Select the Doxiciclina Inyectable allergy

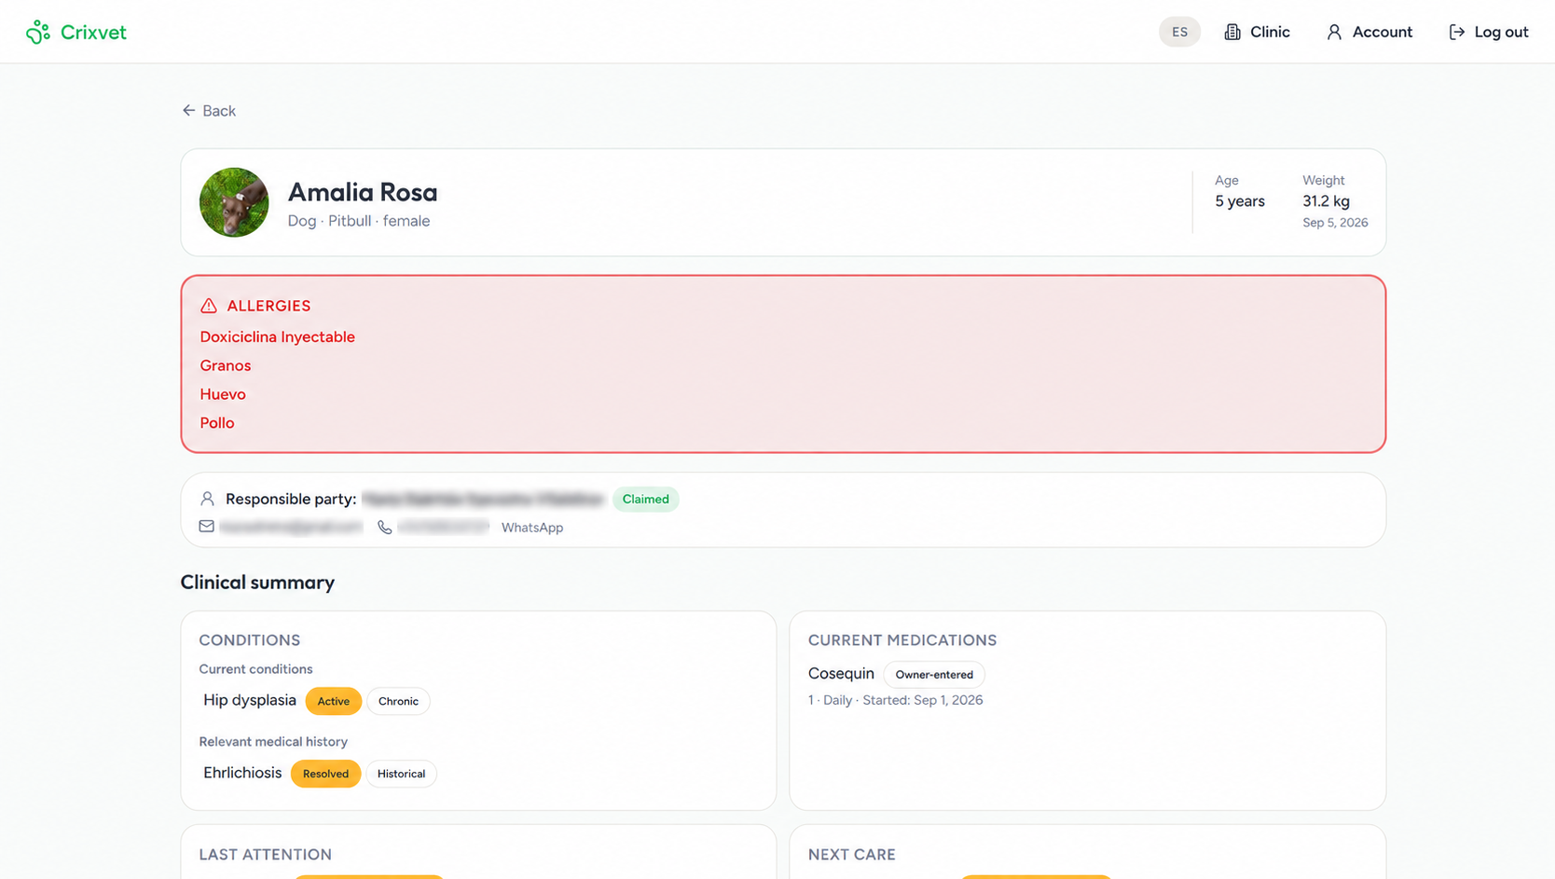pyautogui.click(x=278, y=337)
